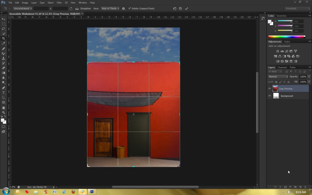The height and width of the screenshot is (195, 312).
Task: Uncheck Delete Cropped Pixels
Action: coord(130,8)
